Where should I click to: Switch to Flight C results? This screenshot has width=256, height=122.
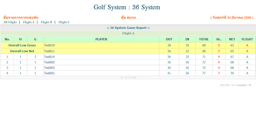64,22
